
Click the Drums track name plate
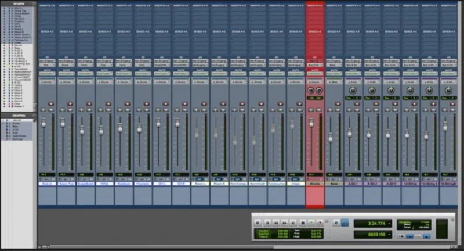click(314, 183)
